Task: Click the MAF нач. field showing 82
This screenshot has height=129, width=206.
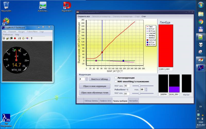Action: (x=127, y=86)
